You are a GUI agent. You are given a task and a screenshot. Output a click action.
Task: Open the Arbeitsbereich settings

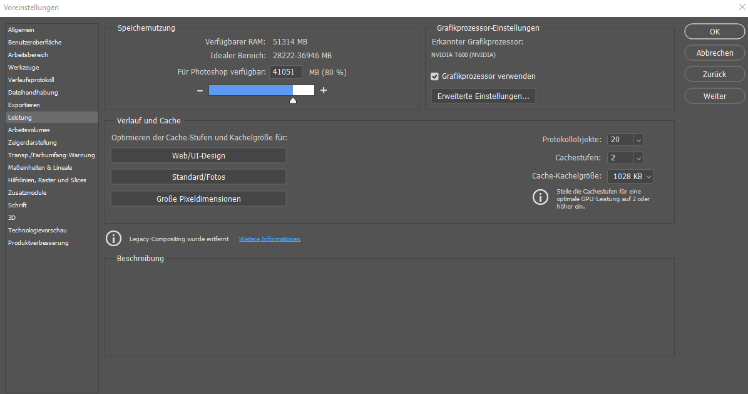(51, 55)
